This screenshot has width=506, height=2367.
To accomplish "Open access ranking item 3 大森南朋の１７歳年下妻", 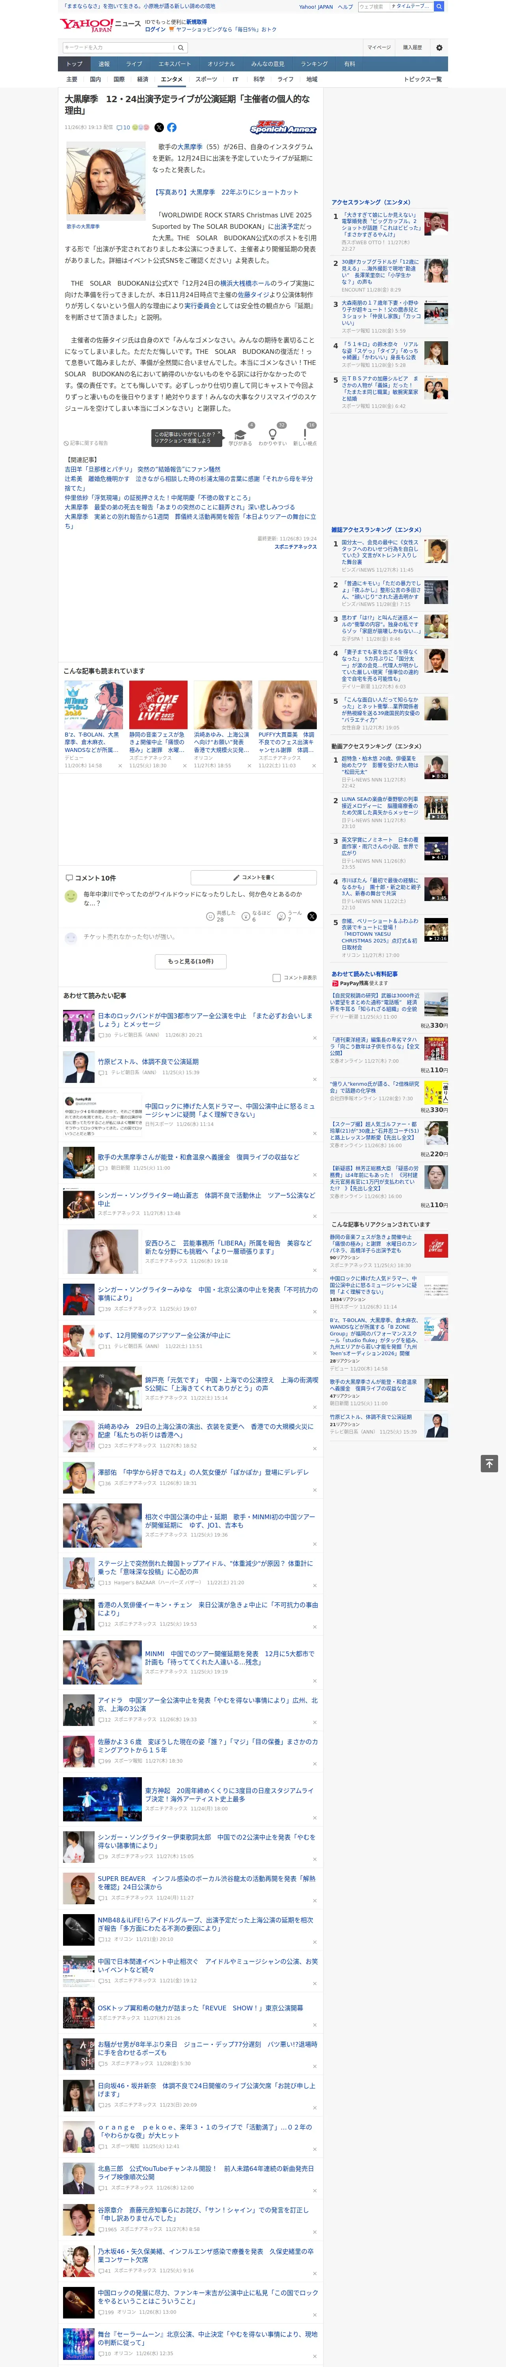I will [381, 312].
